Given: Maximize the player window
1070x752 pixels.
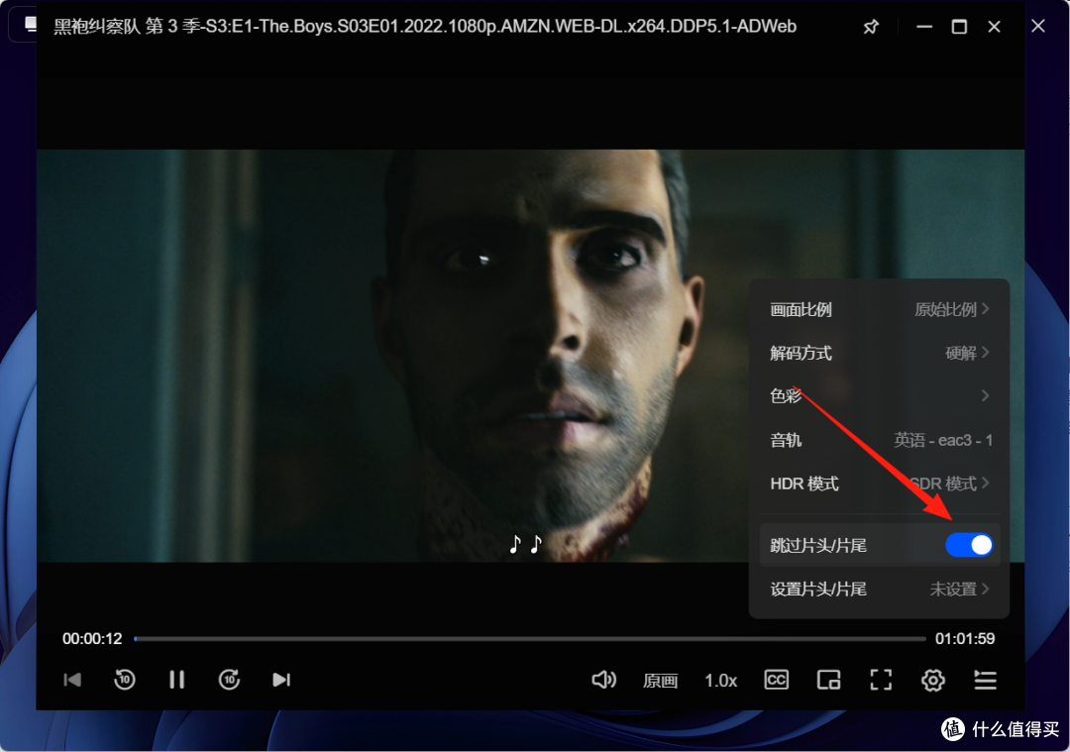Looking at the screenshot, I should 959,27.
